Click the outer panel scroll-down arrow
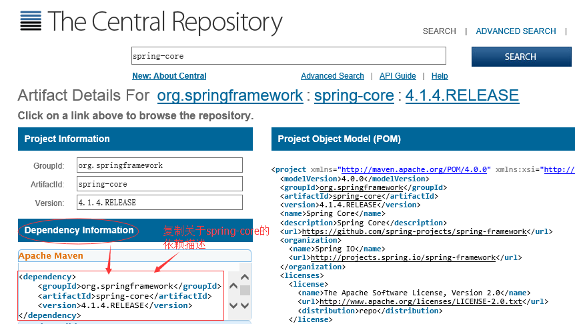Image resolution: width=575 pixels, height=324 pixels. point(245,305)
